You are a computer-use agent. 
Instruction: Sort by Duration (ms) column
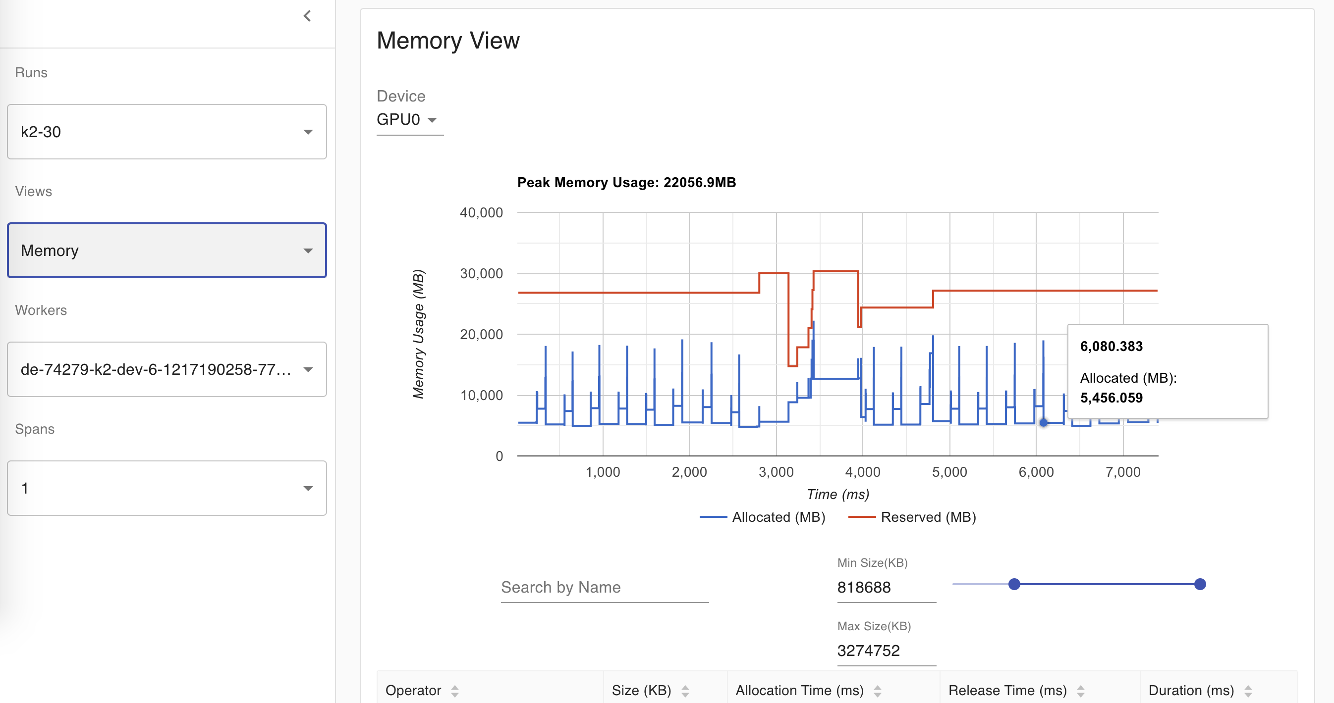click(x=1247, y=691)
